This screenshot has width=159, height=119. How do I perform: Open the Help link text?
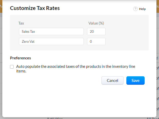pos(142,9)
